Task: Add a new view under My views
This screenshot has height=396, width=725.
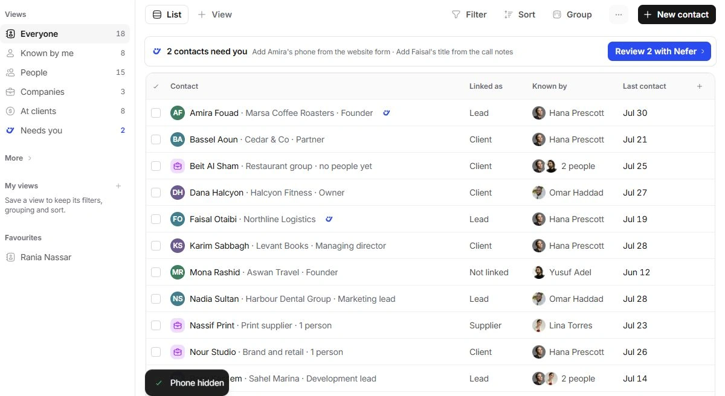Action: point(118,186)
